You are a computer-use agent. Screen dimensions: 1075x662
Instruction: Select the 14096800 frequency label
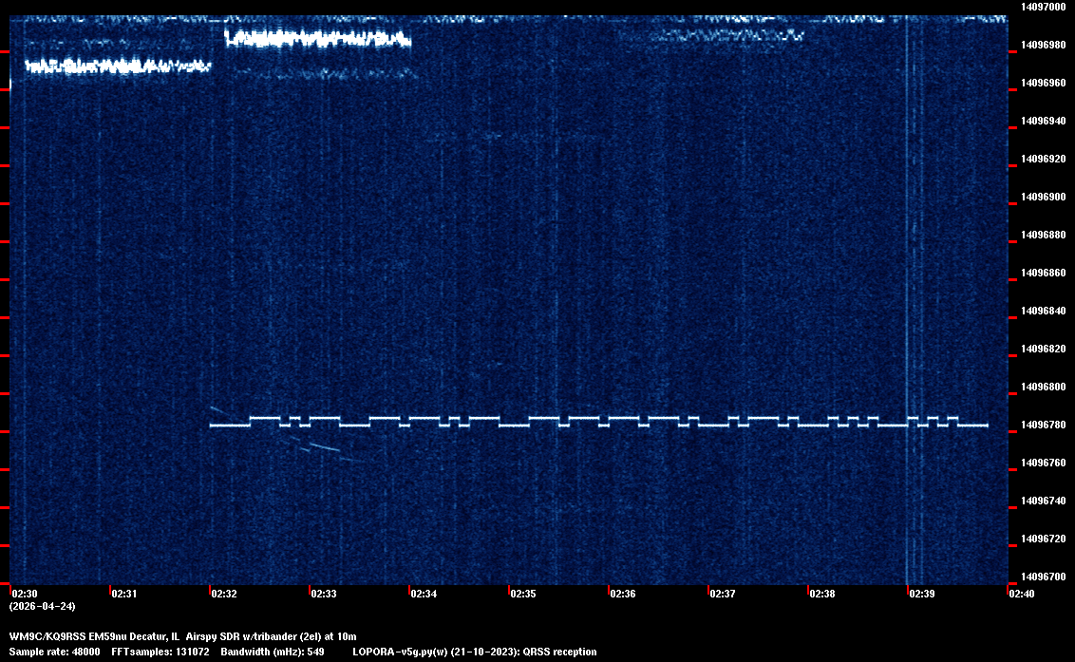pos(1043,387)
